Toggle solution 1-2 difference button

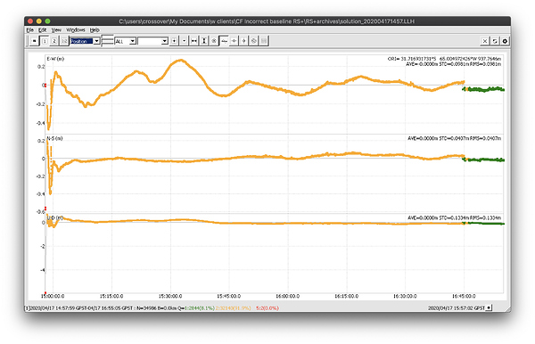64,41
